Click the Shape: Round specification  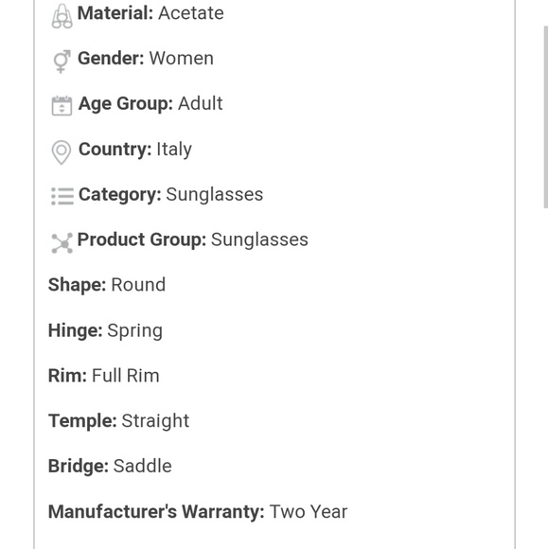[107, 285]
